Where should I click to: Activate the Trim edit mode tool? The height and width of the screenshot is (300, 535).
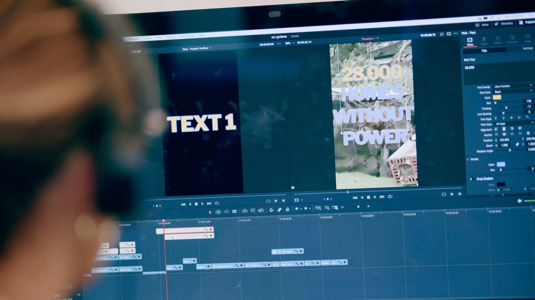tap(218, 212)
